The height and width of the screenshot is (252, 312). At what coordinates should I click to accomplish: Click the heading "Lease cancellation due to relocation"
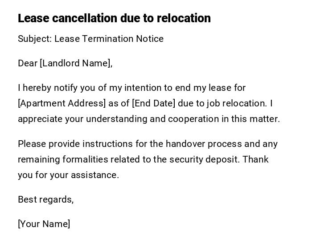coord(114,18)
